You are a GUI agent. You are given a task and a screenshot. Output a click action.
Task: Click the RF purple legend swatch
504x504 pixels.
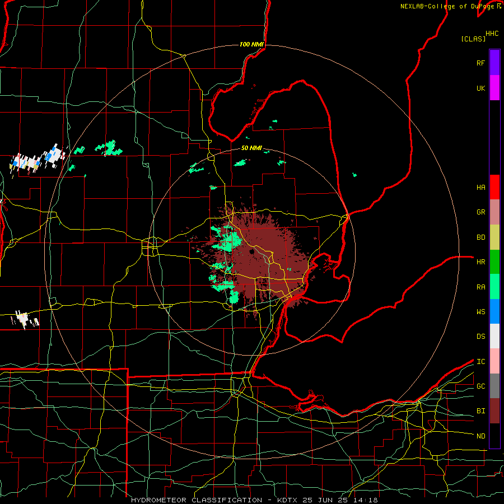point(494,63)
